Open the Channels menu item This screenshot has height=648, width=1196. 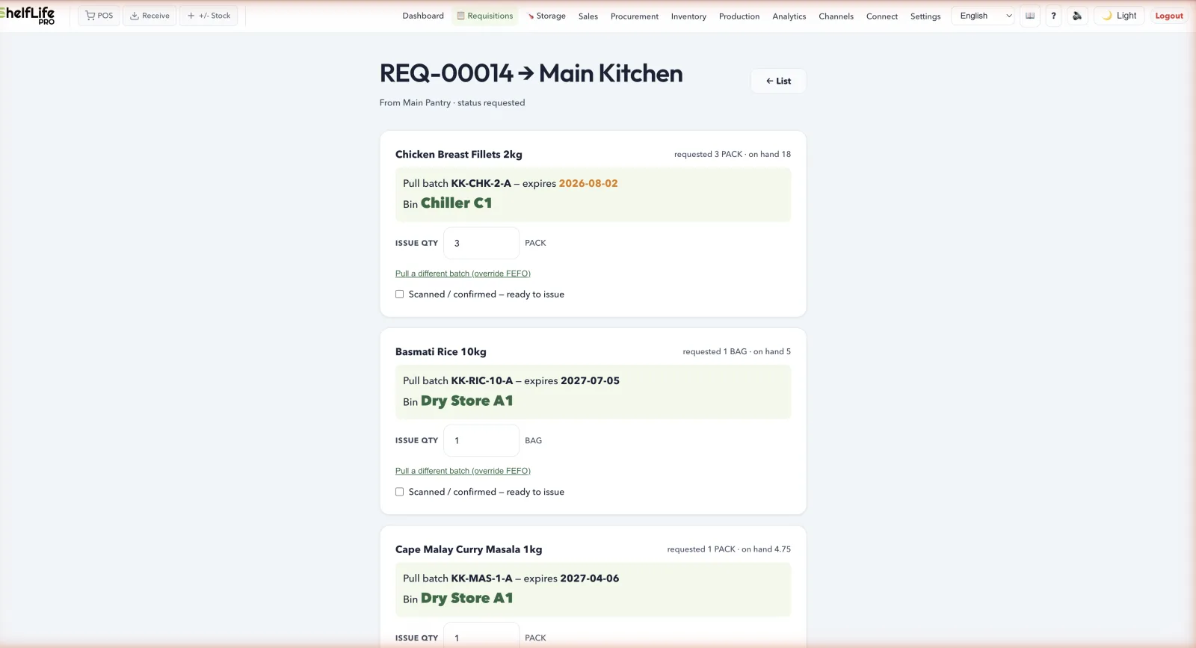pyautogui.click(x=836, y=16)
